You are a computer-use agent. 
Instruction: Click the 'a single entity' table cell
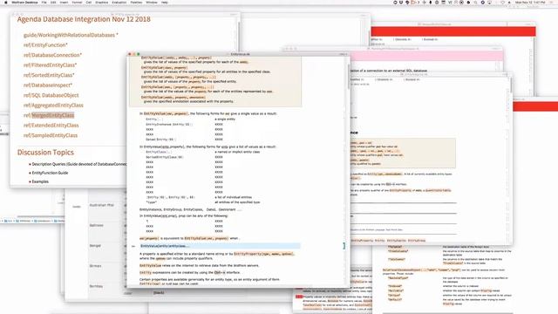pos(225,119)
